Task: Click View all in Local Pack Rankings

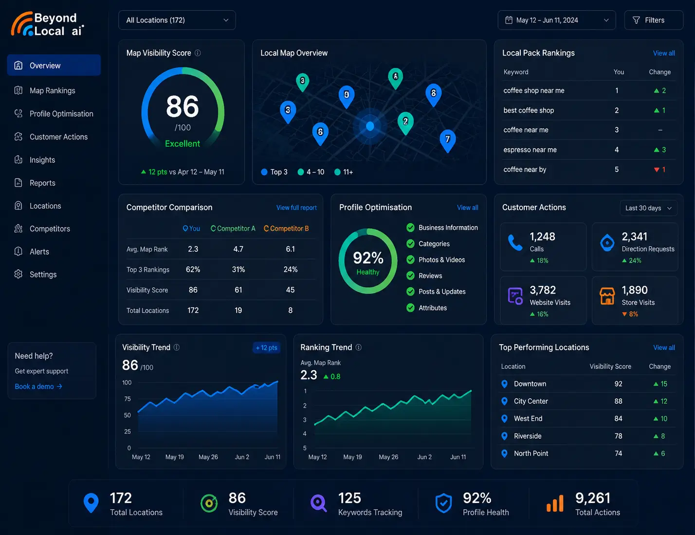Action: [x=664, y=53]
